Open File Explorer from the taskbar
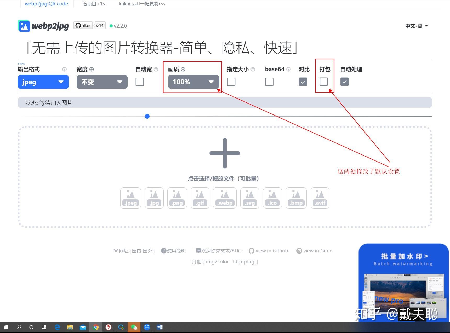This screenshot has width=450, height=333. pyautogui.click(x=70, y=327)
